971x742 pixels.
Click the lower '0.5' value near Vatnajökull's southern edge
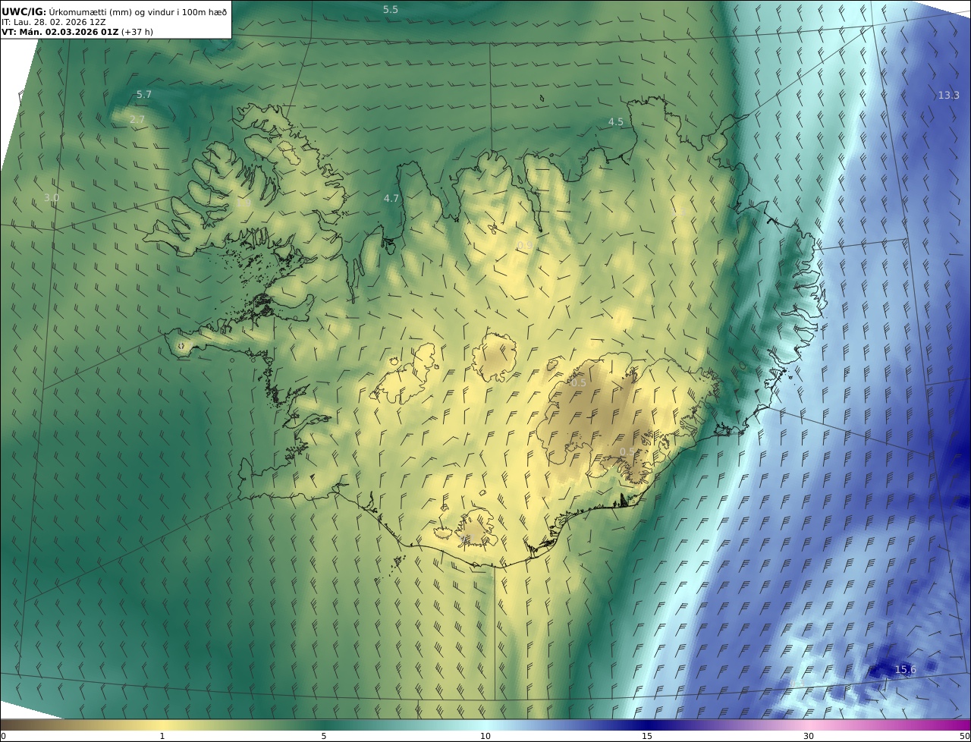[627, 451]
